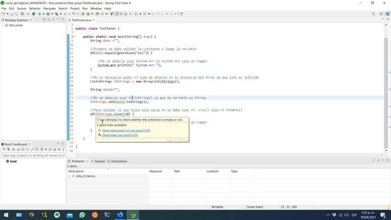Open the Navigate menu

click(49, 9)
